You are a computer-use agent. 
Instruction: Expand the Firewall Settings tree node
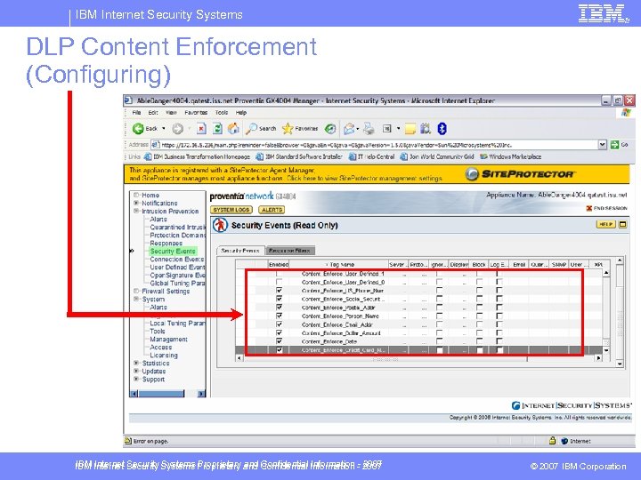pos(136,291)
